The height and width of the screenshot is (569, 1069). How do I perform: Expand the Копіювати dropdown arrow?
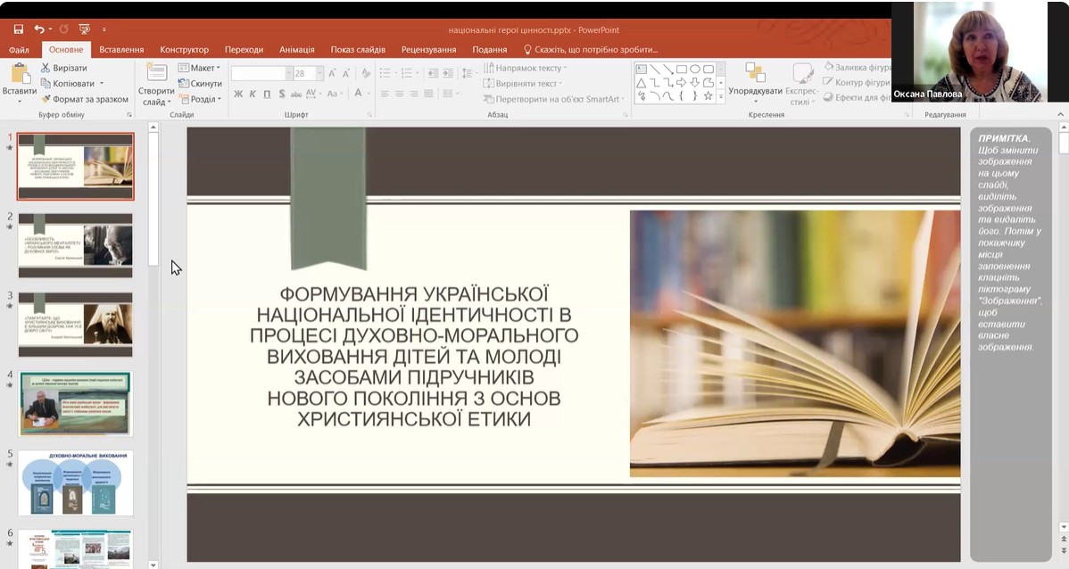click(102, 83)
